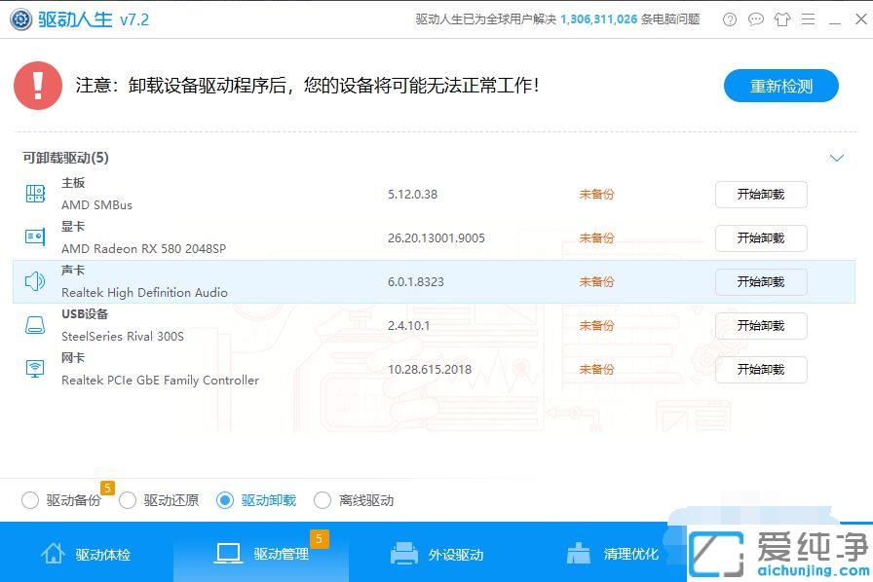
Task: Click the speaker icon for Realtek High Definition Audio
Action: point(35,280)
